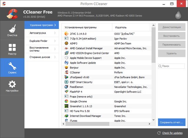Select the 7-Zip 9.34 program icon

66,38
